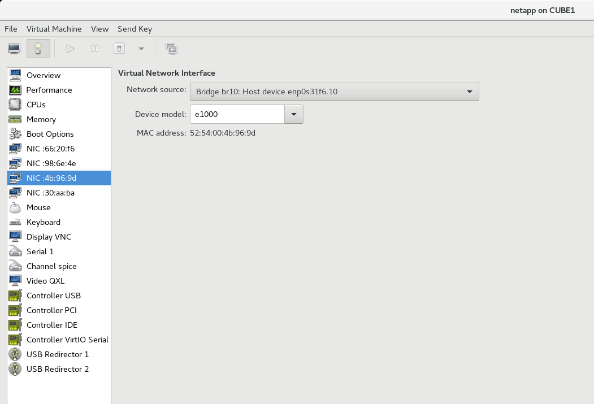Open the Network source dropdown
Screen dimensions: 594x404
pos(468,91)
